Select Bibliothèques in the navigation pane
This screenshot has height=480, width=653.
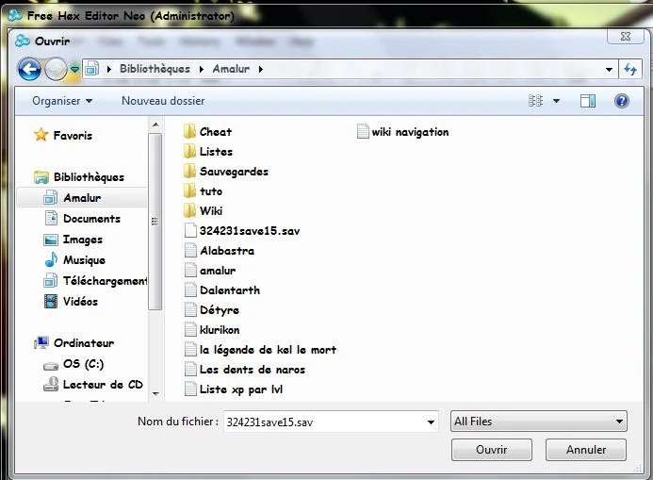(x=79, y=177)
